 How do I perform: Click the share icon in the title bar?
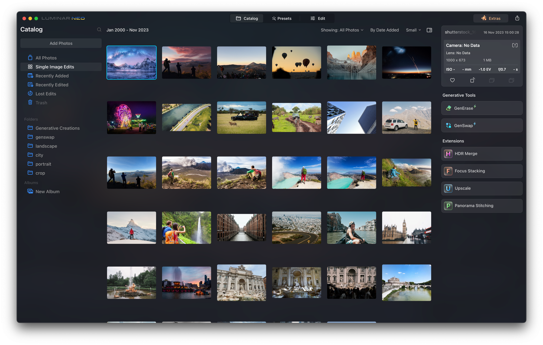tap(517, 18)
